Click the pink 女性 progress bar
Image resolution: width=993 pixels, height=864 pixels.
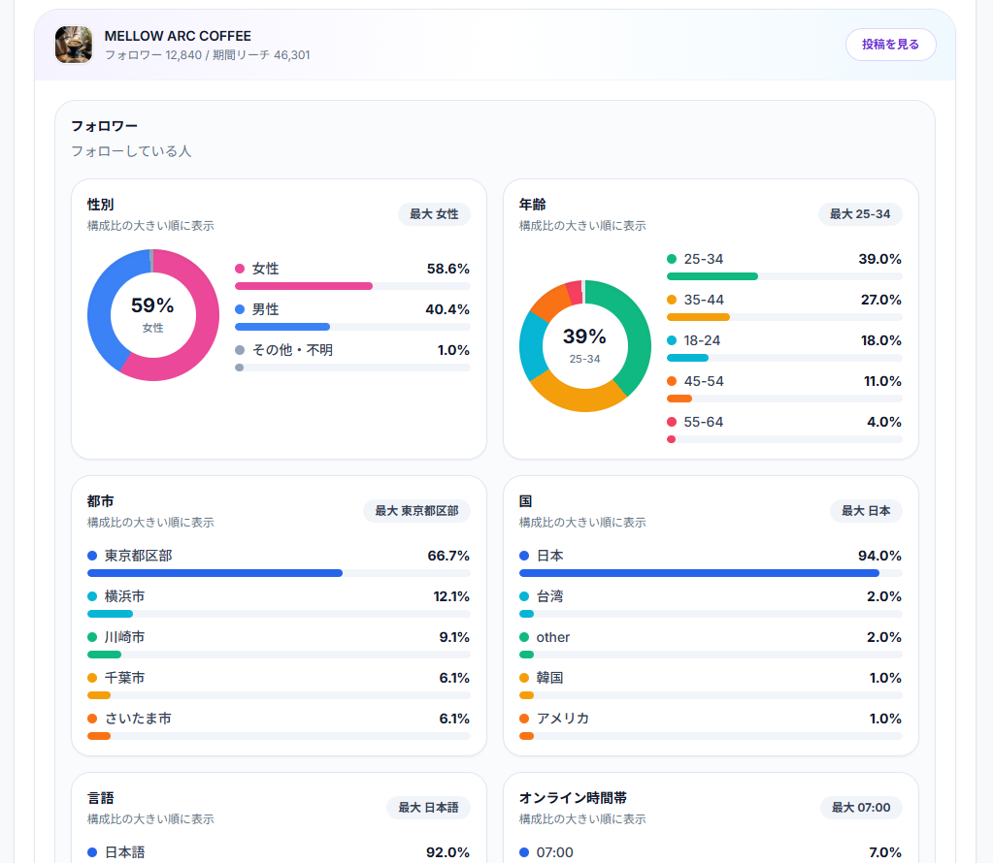(304, 286)
